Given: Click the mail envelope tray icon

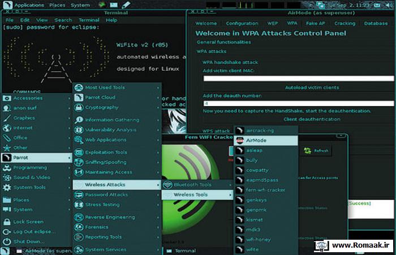Looking at the screenshot, I should point(377,5).
